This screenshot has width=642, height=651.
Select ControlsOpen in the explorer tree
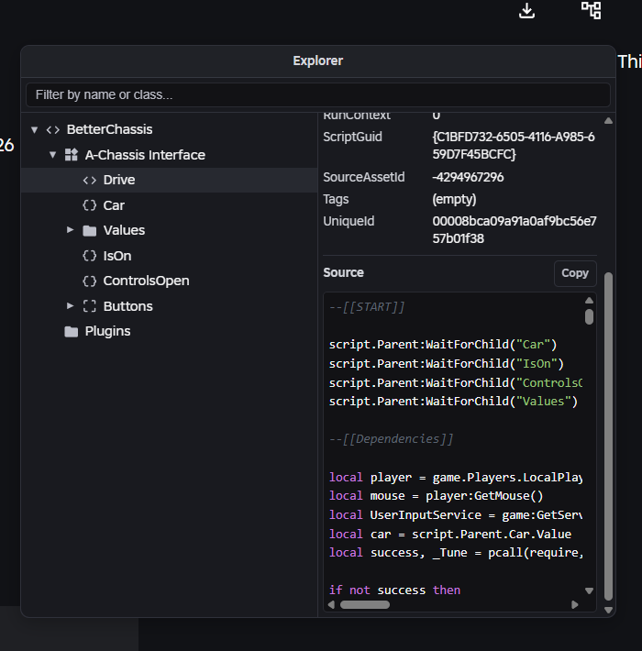[x=146, y=281]
